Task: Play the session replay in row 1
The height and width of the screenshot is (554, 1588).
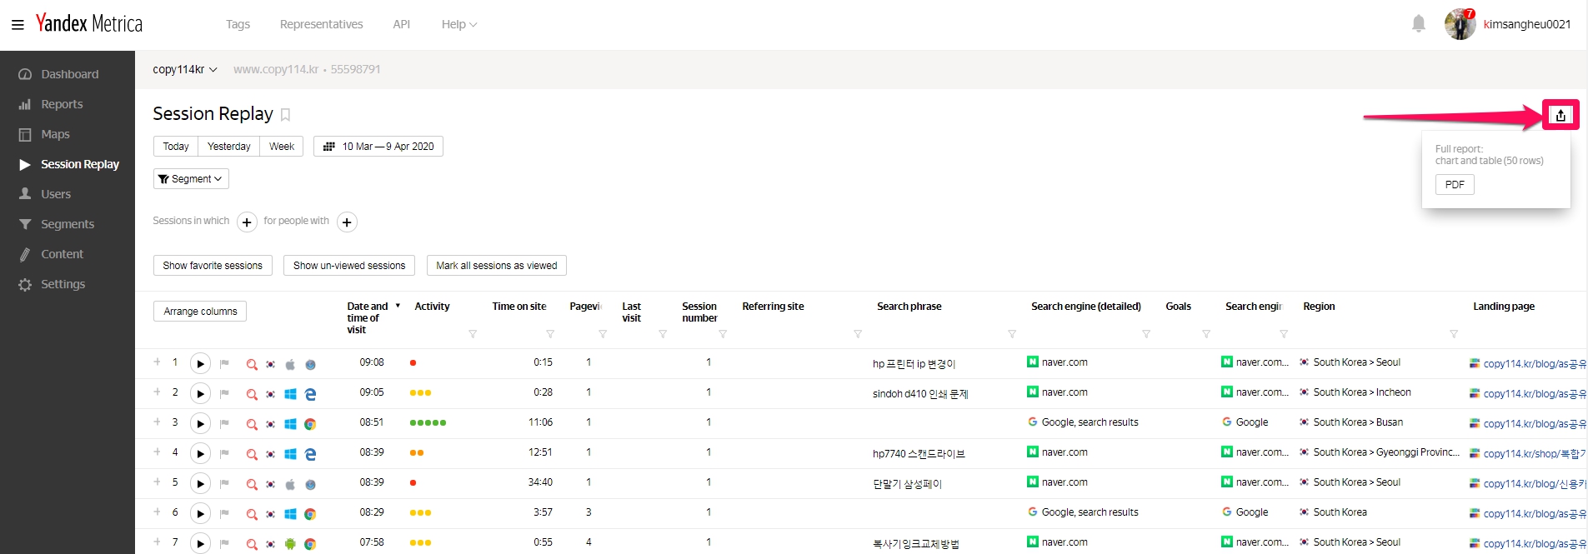Action: coord(200,364)
